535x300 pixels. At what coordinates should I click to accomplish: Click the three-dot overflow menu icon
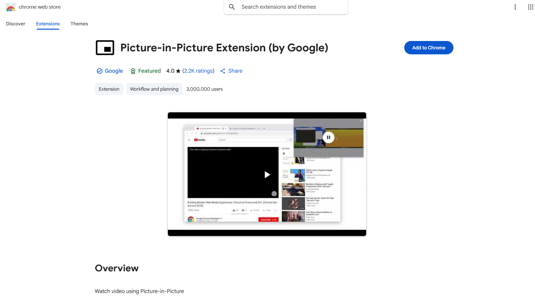coord(515,7)
